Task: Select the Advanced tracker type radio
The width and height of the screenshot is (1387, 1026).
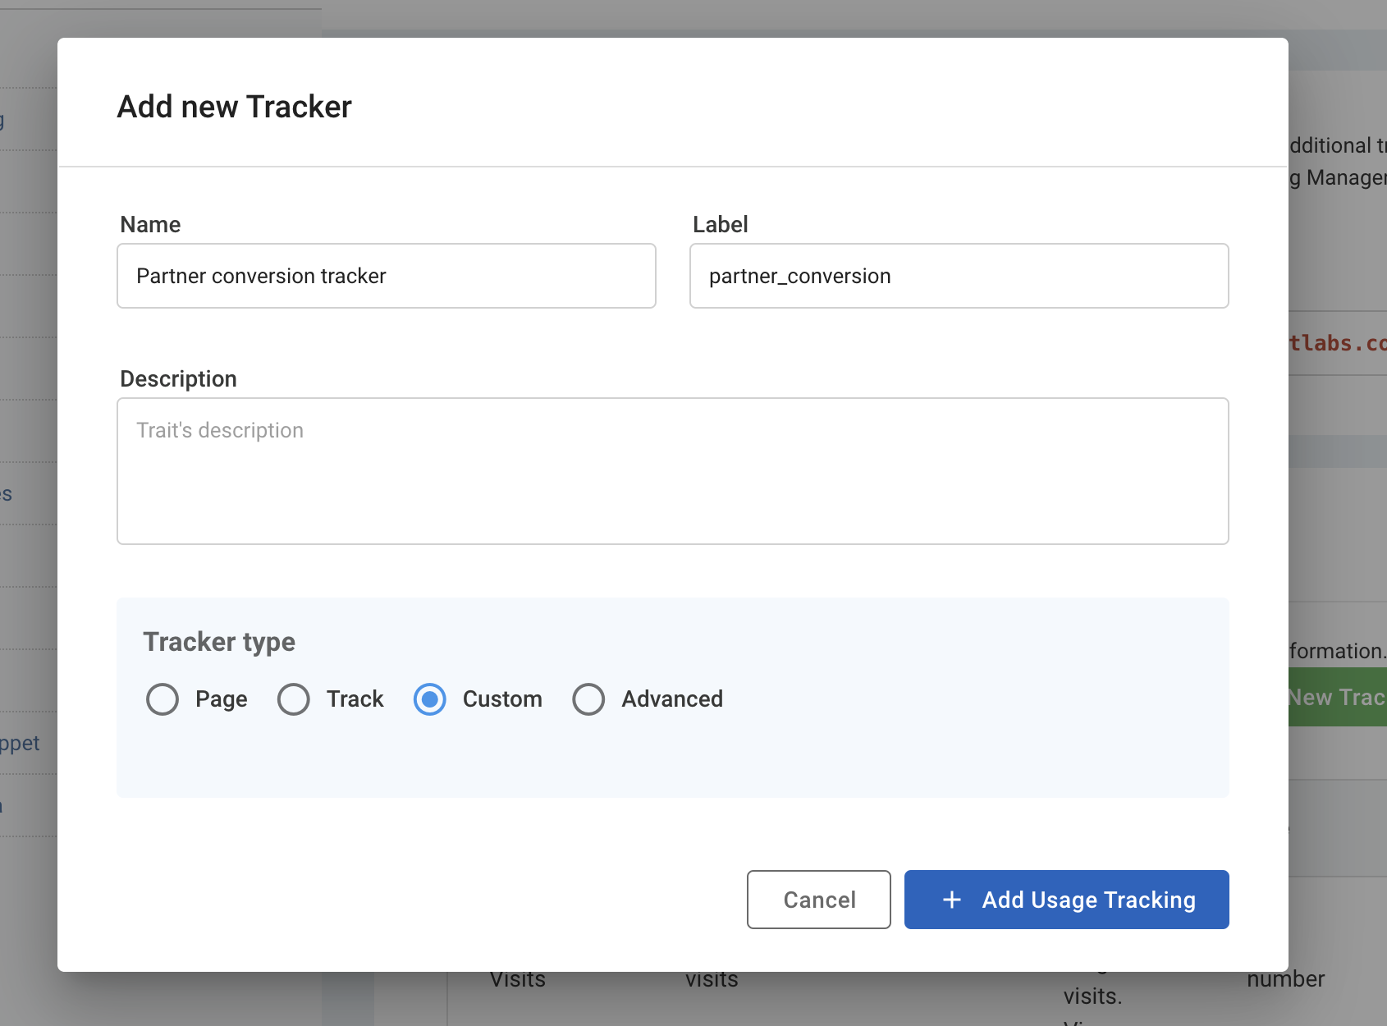Action: click(x=588, y=699)
